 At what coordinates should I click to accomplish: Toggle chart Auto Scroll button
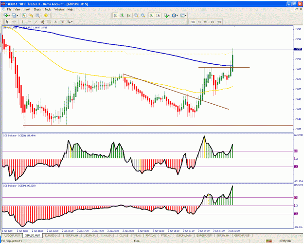pyautogui.click(x=151, y=15)
